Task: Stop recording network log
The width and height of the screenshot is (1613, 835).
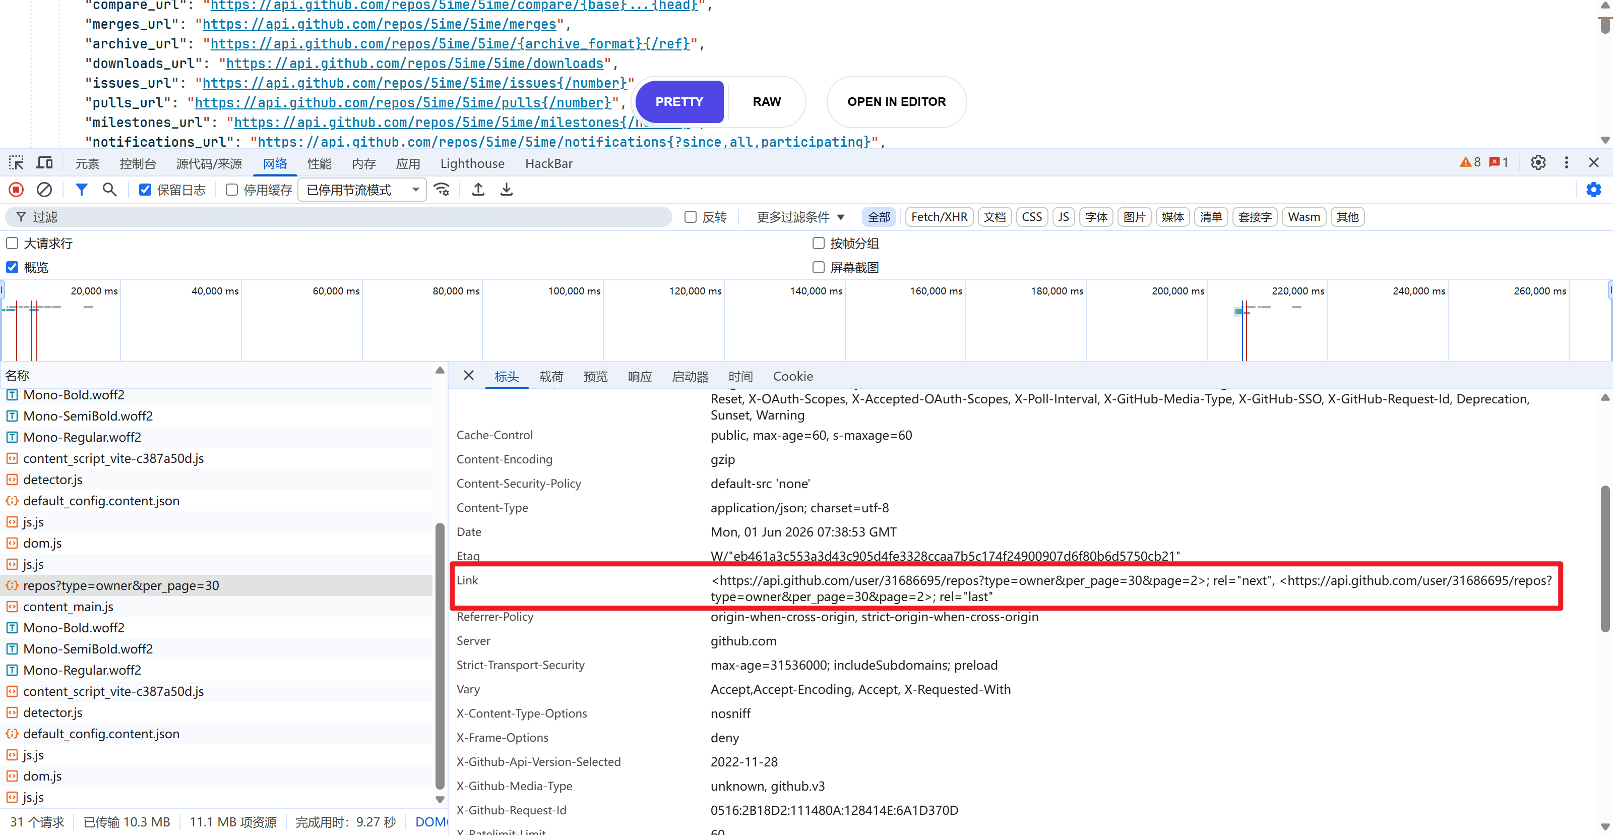Action: tap(16, 189)
